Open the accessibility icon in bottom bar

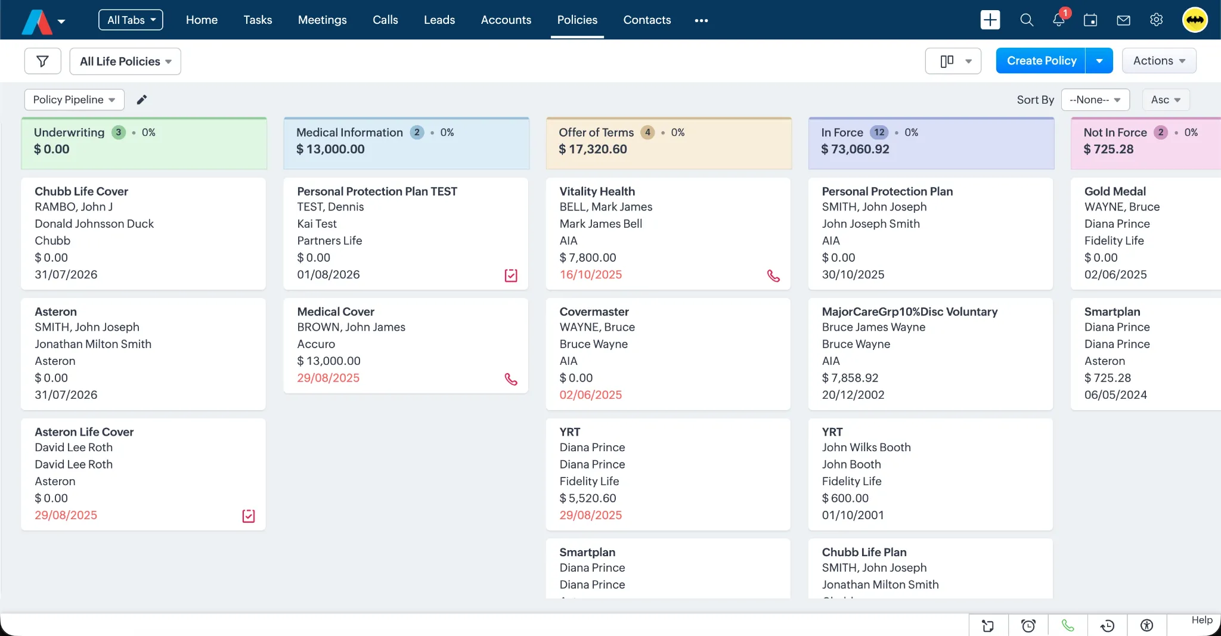[x=1146, y=625]
